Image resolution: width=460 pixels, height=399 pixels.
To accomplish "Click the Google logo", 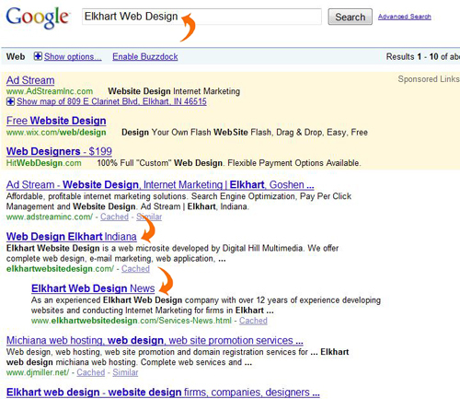I will click(x=38, y=18).
